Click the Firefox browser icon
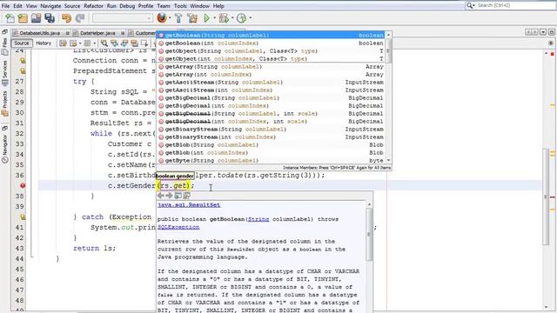This screenshot has width=557, height=313. (162, 17)
